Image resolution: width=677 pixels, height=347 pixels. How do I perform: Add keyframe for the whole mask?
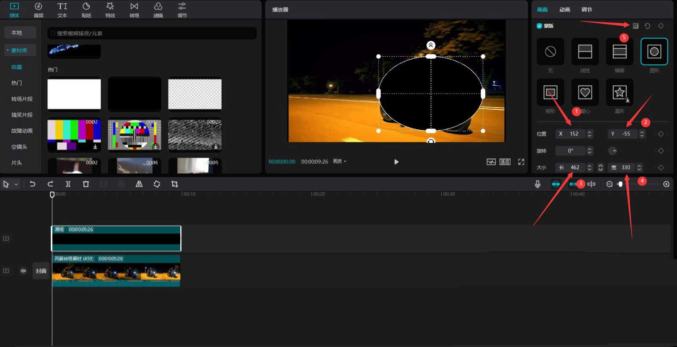tap(660, 26)
